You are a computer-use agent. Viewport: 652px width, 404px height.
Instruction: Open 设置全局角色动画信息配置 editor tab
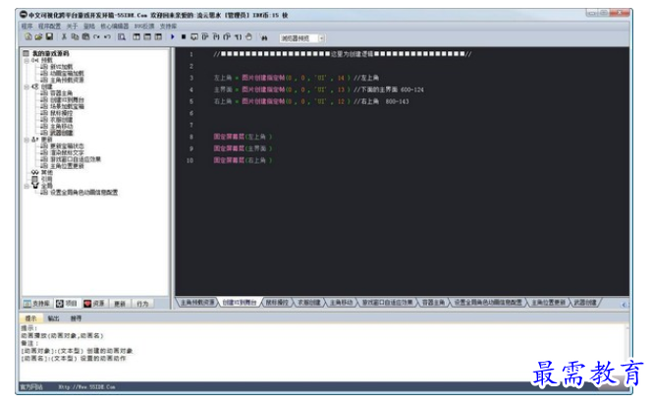[x=488, y=303]
